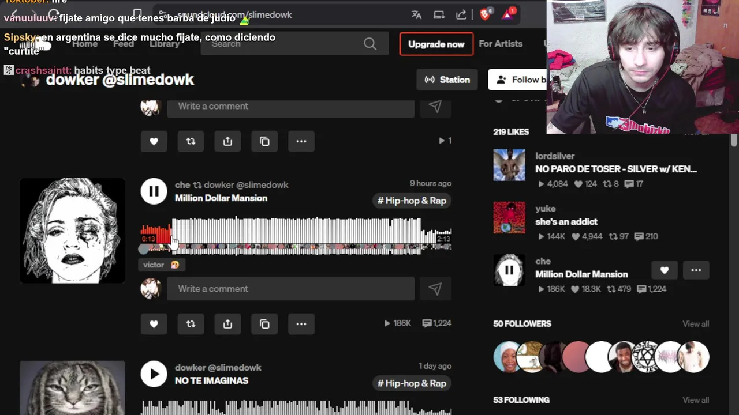Open the 219 LIKES section
The width and height of the screenshot is (739, 415).
click(x=511, y=132)
